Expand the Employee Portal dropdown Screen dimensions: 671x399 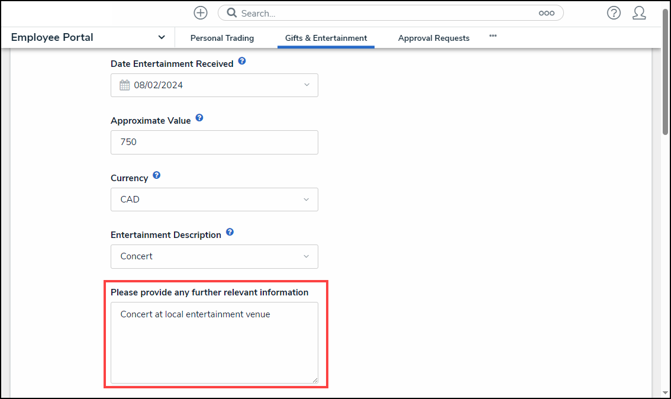[x=162, y=37]
